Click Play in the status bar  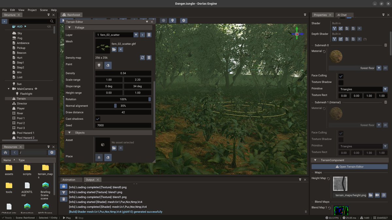[66, 218]
